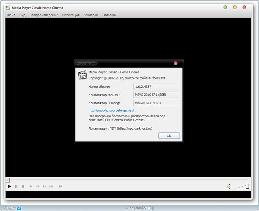Viewport: 259px width, 211px height.
Task: Open the Закладки menu
Action: [x=91, y=15]
